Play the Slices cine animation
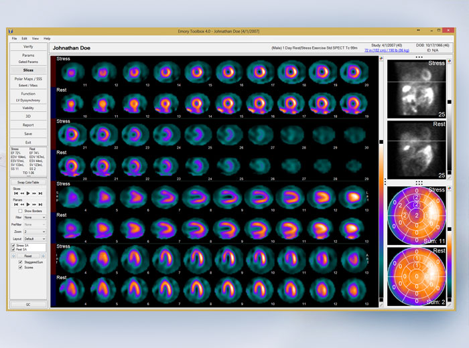Screen dimensions: 469x348 click(x=28, y=193)
